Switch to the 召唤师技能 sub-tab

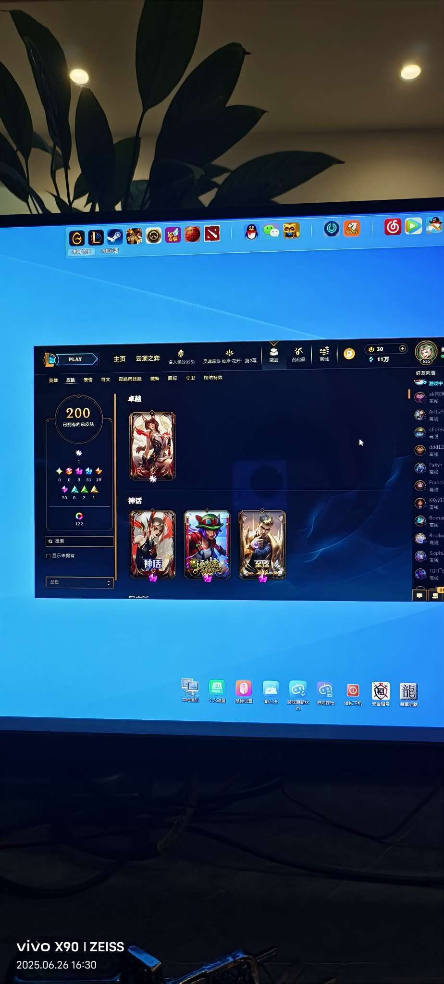click(130, 379)
